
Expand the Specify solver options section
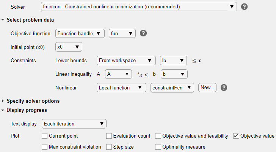click(x=3, y=101)
